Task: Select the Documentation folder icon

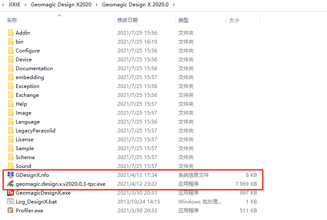Action: [11, 69]
